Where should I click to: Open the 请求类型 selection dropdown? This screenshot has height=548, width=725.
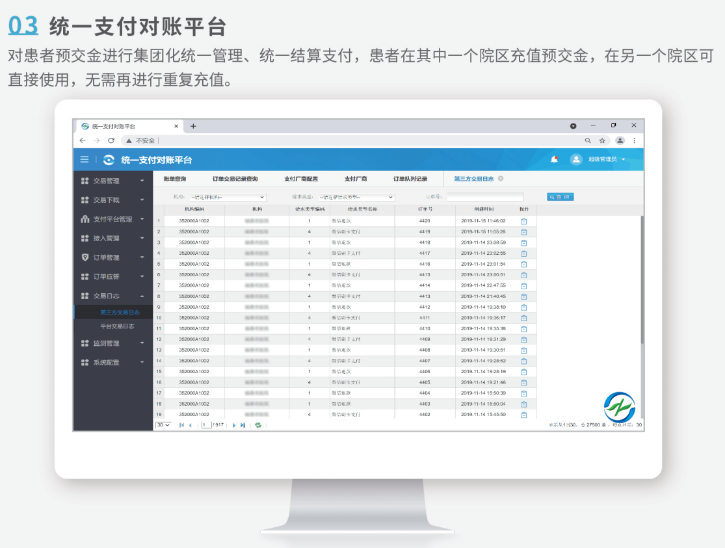click(x=356, y=198)
